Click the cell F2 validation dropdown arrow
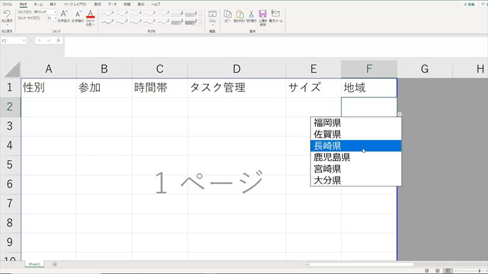 tap(400, 114)
